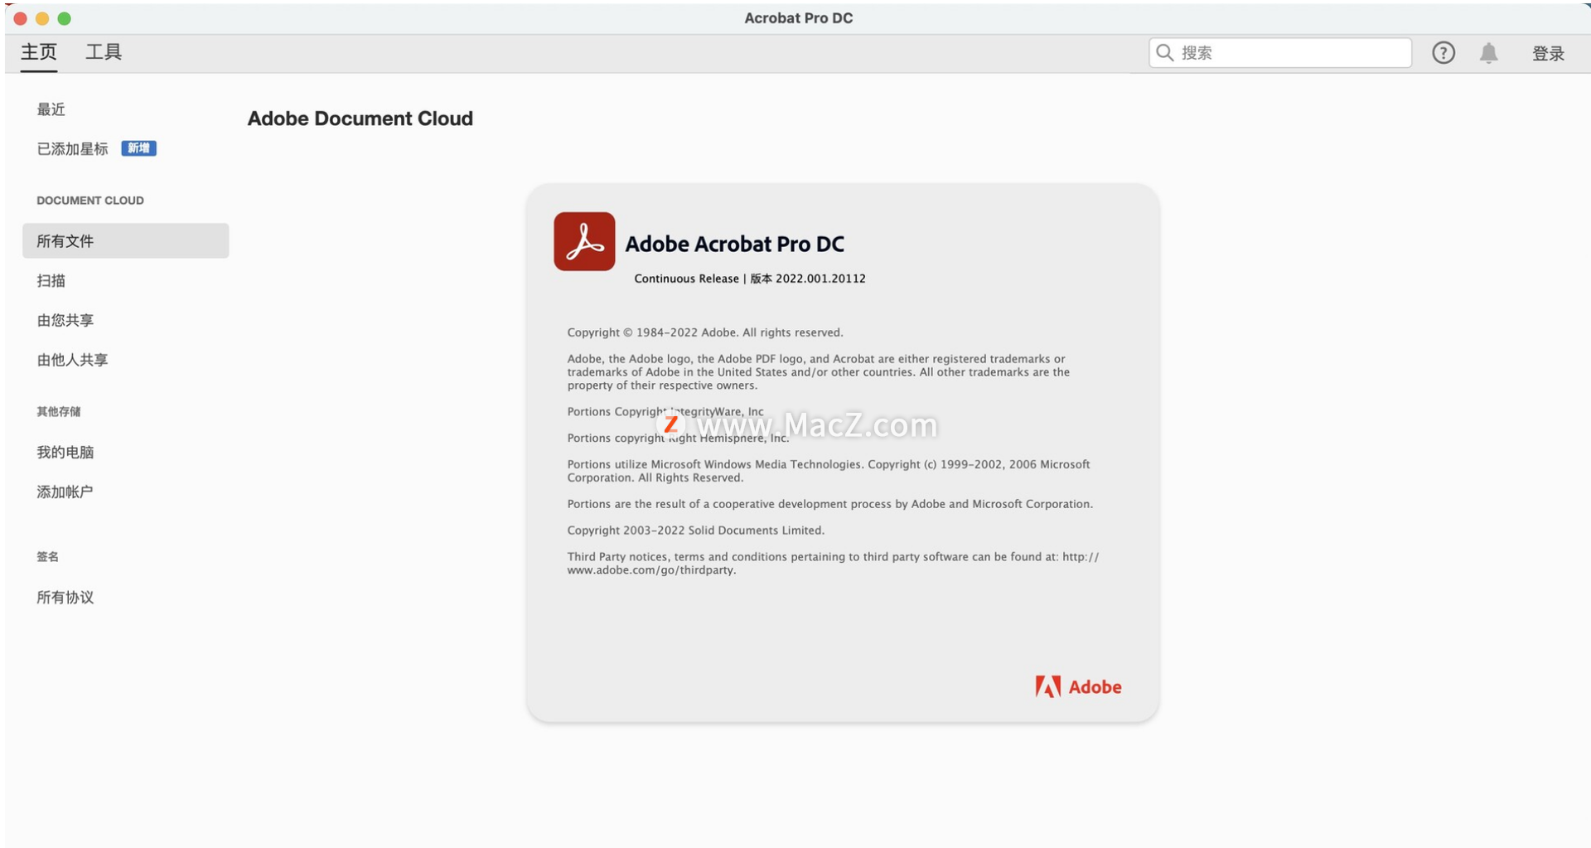Click the Adobe Document Cloud heading
This screenshot has width=1591, height=848.
pos(360,119)
